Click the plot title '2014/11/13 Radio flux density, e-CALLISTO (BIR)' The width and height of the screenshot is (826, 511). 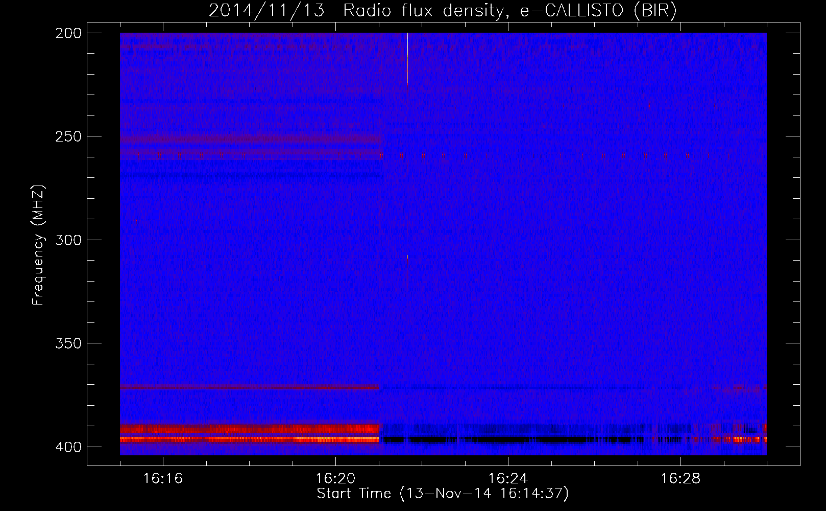pyautogui.click(x=443, y=11)
